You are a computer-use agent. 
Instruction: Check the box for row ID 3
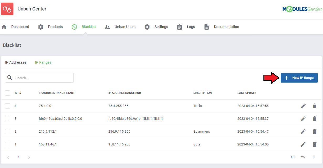(x=8, y=119)
